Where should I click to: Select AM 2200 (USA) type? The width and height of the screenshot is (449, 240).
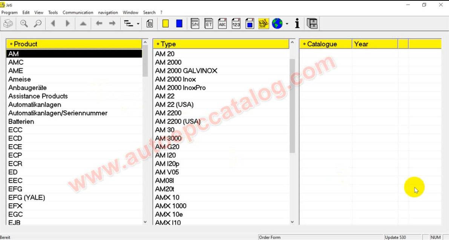click(x=221, y=121)
